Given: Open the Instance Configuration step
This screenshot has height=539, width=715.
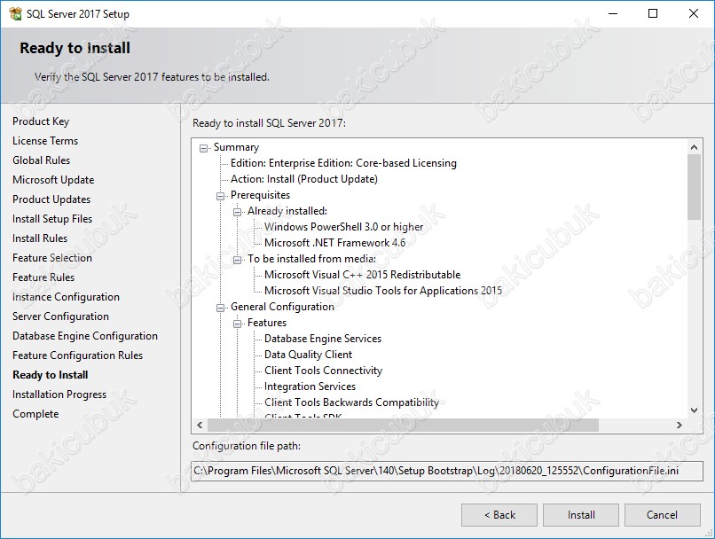Looking at the screenshot, I should [67, 297].
